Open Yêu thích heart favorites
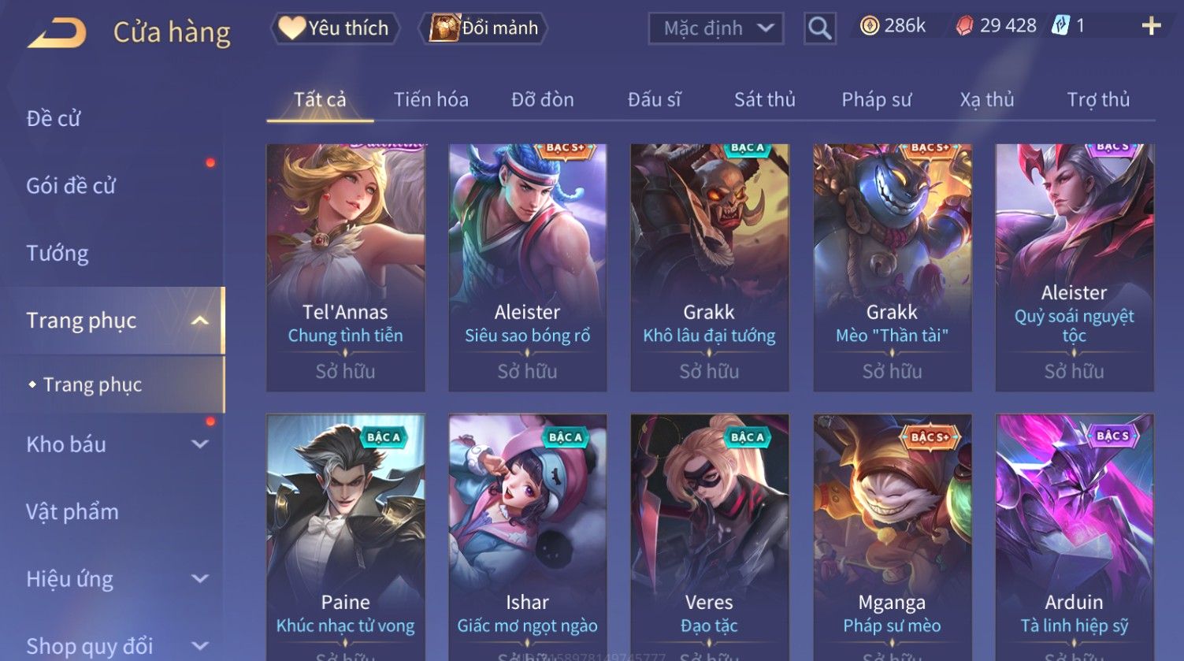The image size is (1184, 661). pyautogui.click(x=335, y=28)
